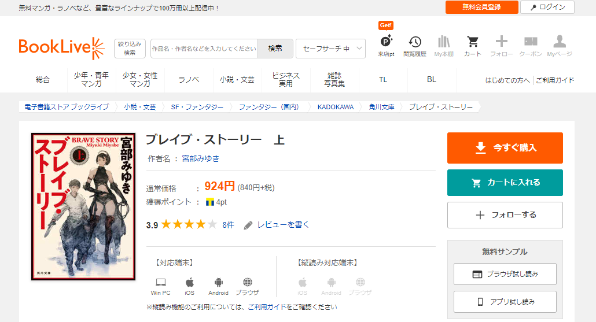
Task: Click 小説・文芸 breadcrumb link
Action: pyautogui.click(x=140, y=107)
